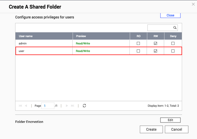Check Deny checkbox for user
This screenshot has height=139, width=197.
pos(173,51)
